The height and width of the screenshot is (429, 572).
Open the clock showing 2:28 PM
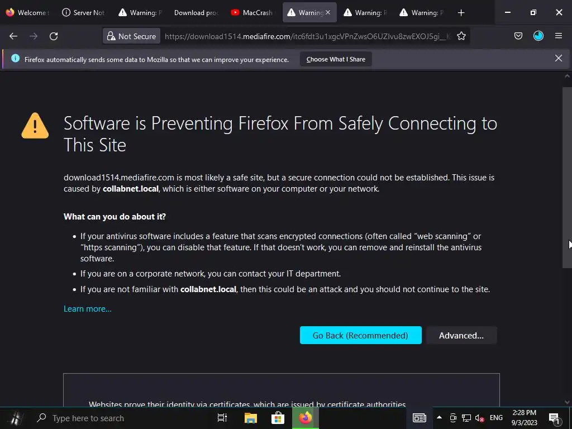coord(524,418)
